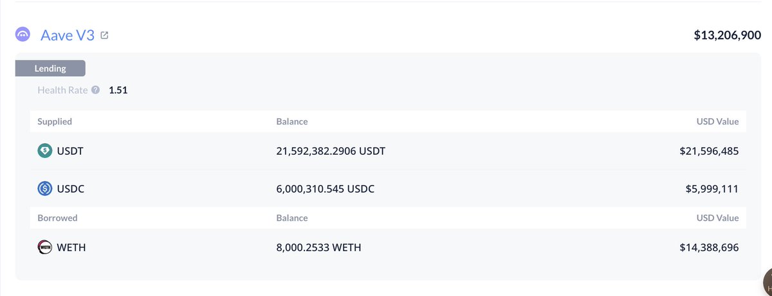The width and height of the screenshot is (772, 296).
Task: Click the USDT token icon
Action: pos(44,152)
